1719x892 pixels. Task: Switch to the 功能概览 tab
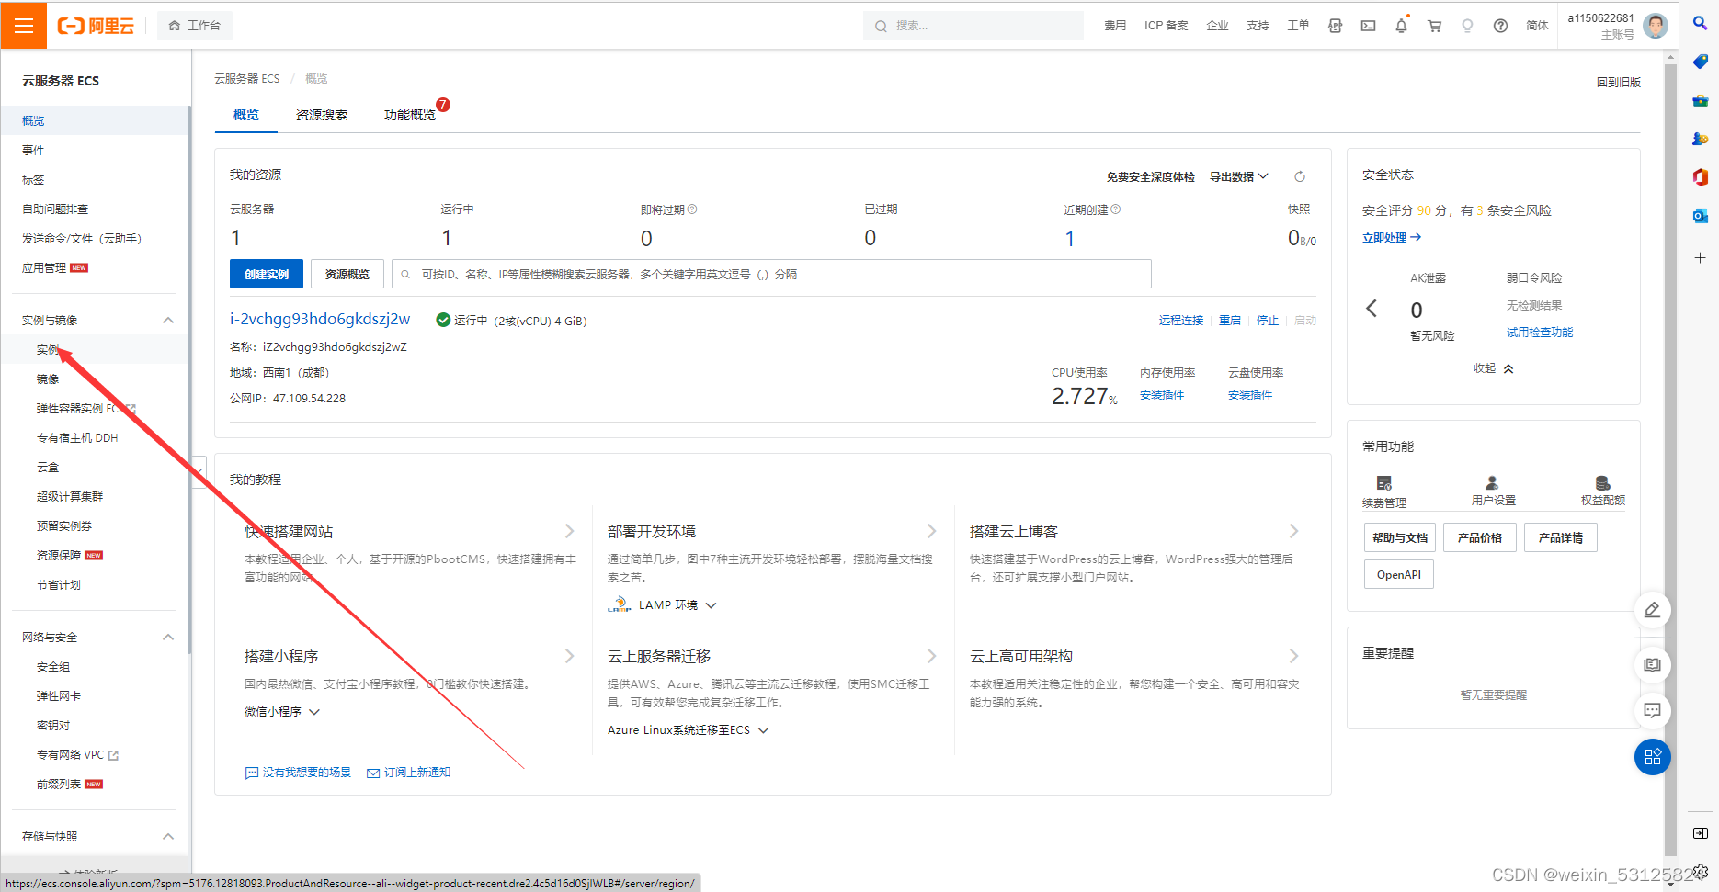click(410, 115)
